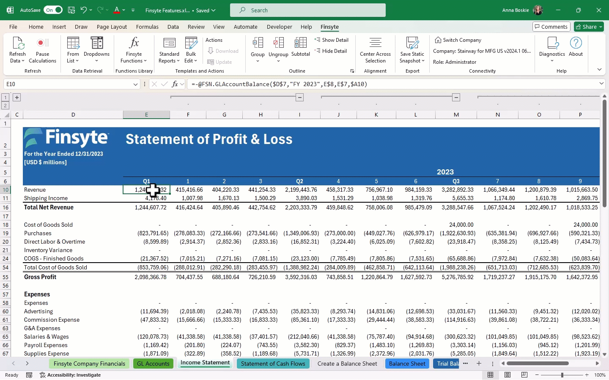Expand the formula bar

tap(601, 84)
